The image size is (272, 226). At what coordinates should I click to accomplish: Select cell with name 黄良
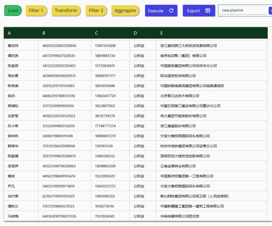[x=21, y=176]
